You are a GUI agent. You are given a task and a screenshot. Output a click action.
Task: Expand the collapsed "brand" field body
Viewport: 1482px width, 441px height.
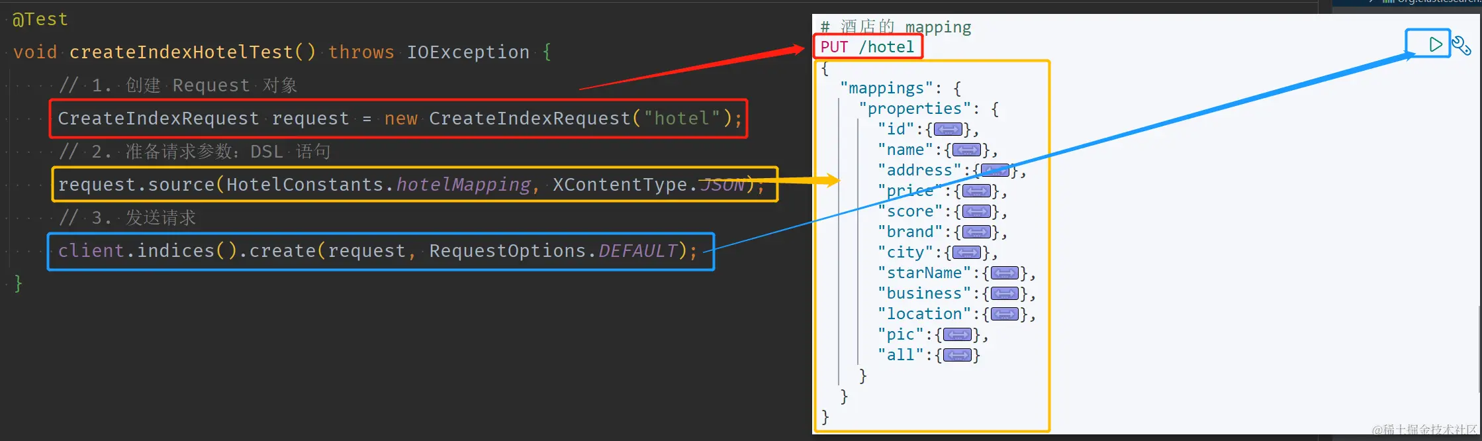tap(976, 232)
